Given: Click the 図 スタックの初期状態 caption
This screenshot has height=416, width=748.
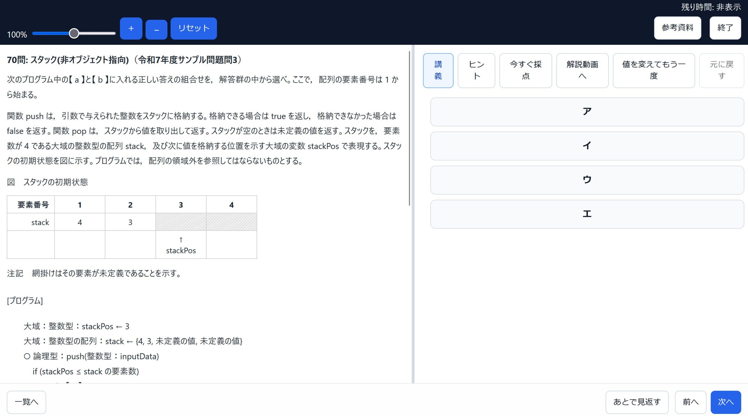Looking at the screenshot, I should point(47,182).
